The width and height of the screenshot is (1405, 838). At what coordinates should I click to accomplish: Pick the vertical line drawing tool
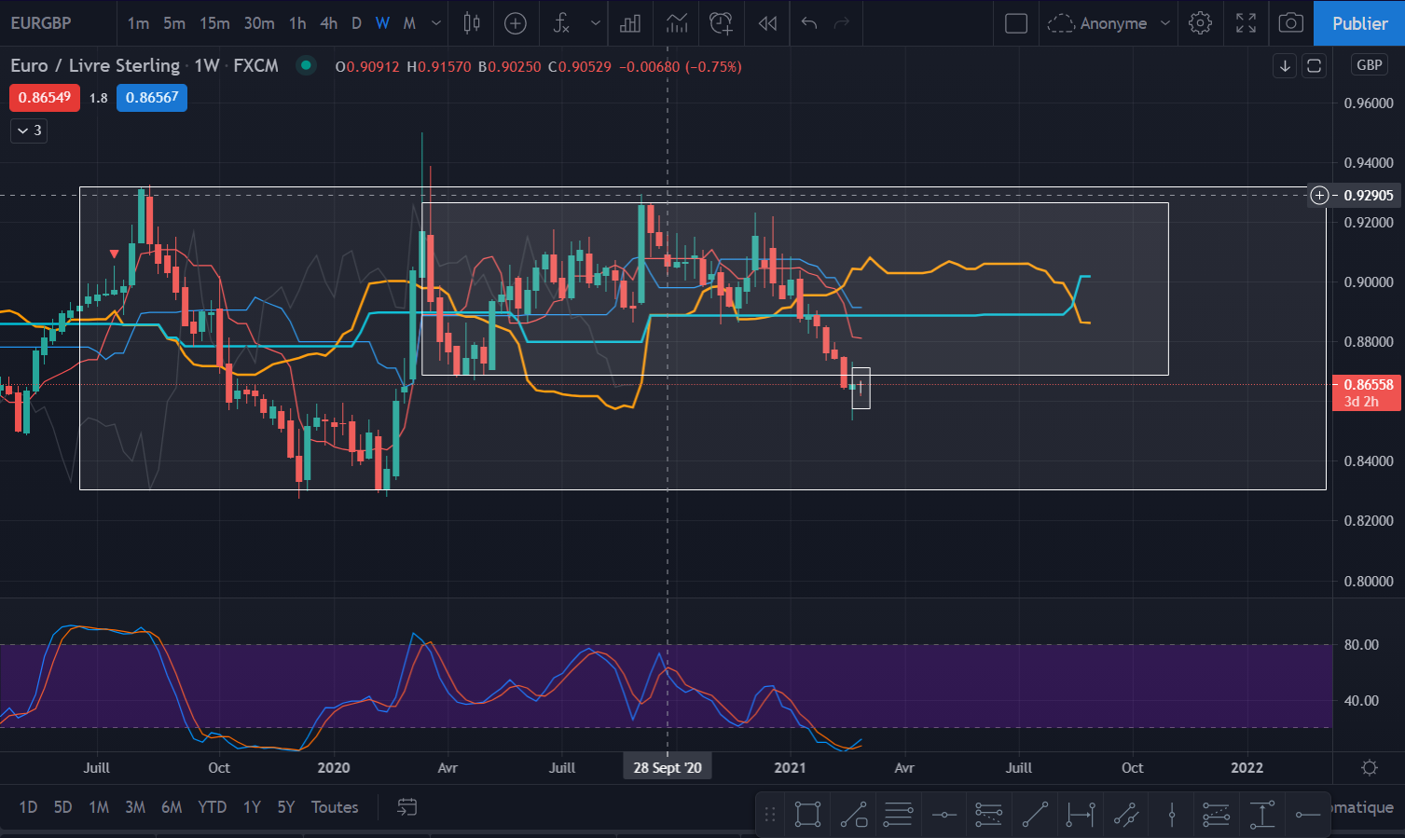click(1172, 815)
